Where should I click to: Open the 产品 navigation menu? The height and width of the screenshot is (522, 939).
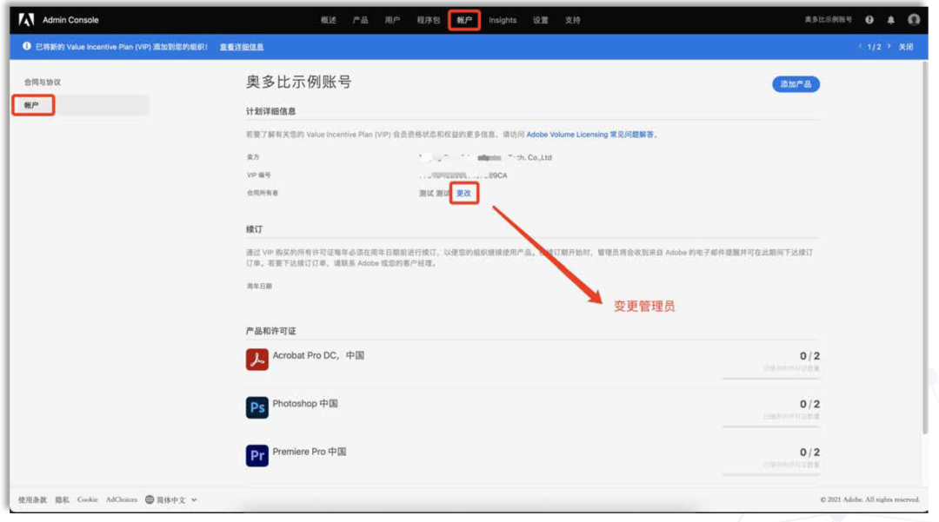(x=360, y=19)
